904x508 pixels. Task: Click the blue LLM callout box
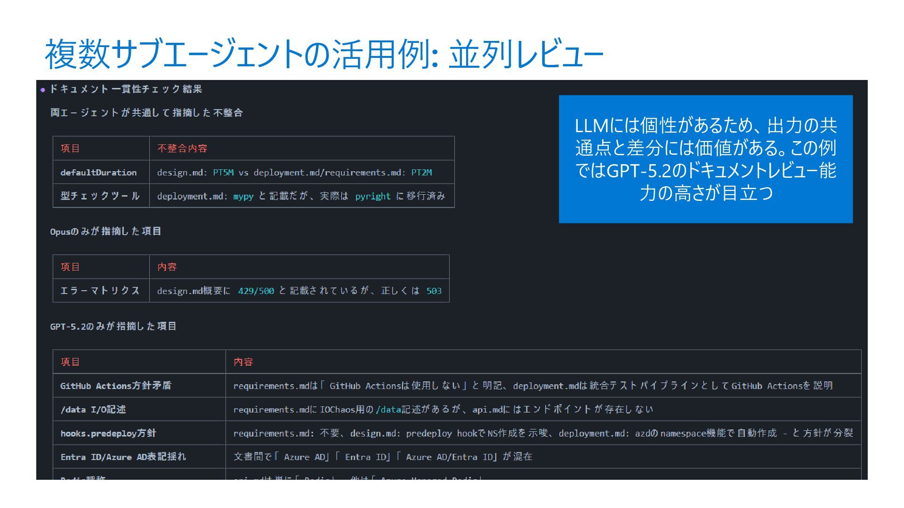[705, 159]
